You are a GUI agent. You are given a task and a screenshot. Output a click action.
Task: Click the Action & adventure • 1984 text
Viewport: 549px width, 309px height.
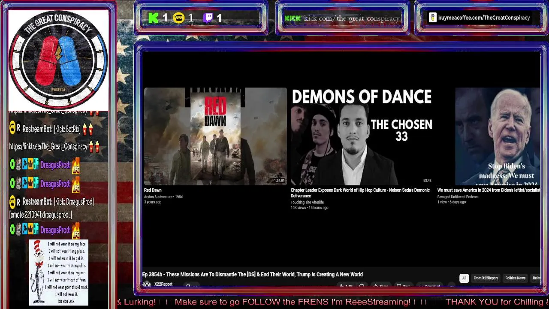tap(163, 197)
